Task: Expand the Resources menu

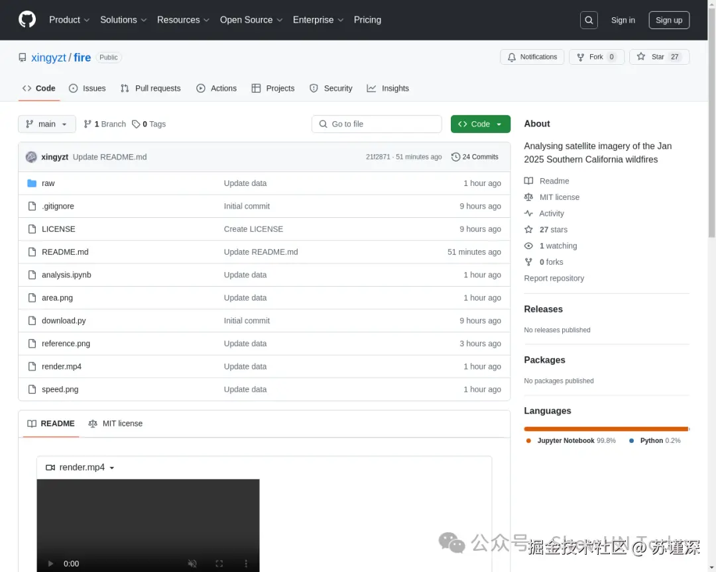Action: click(183, 20)
